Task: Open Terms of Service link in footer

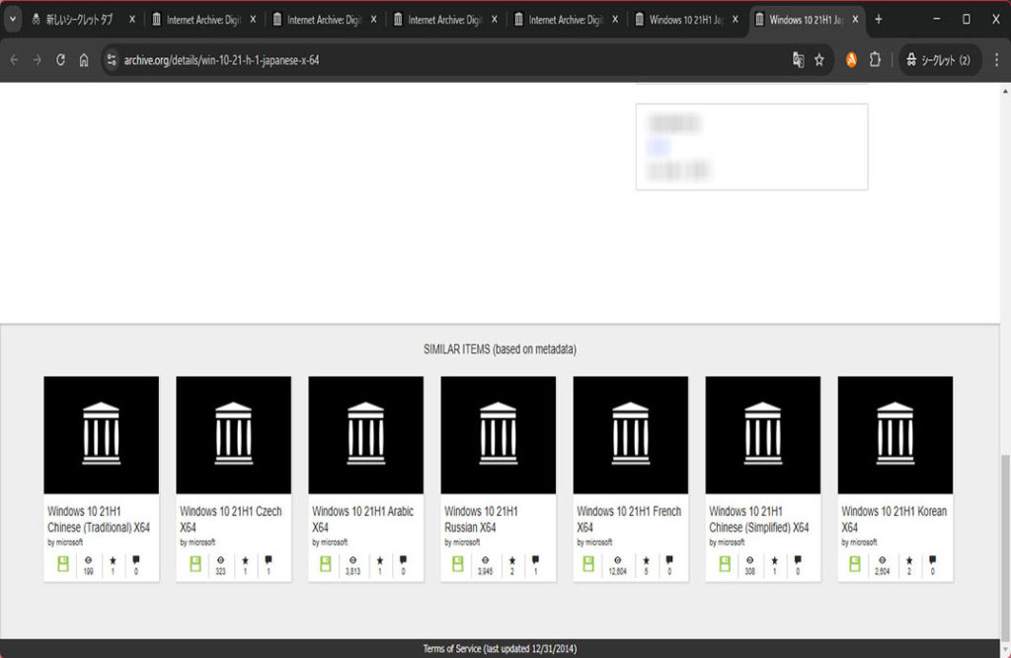Action: tap(452, 648)
